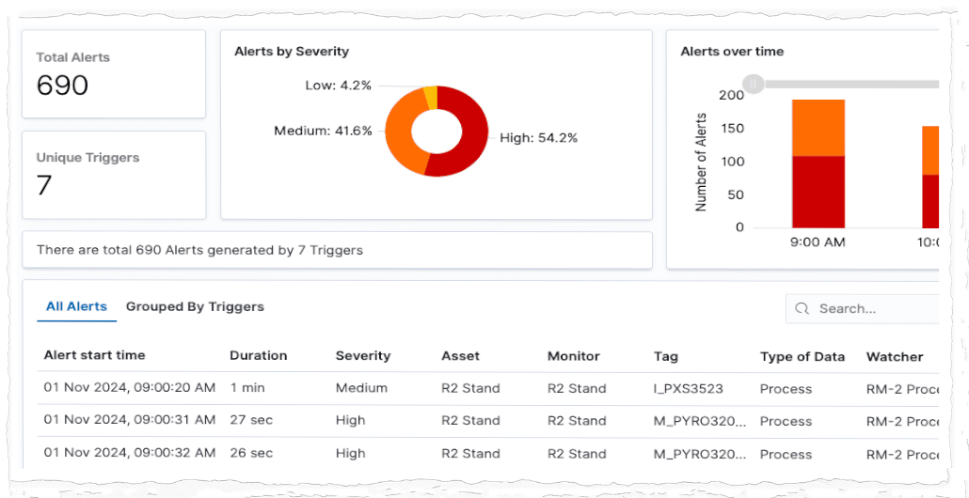
Task: Sort by Alert start time column header
Action: pyautogui.click(x=95, y=355)
